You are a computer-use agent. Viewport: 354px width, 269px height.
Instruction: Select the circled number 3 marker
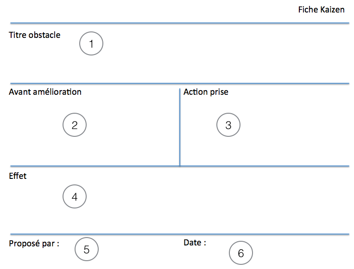coord(228,125)
